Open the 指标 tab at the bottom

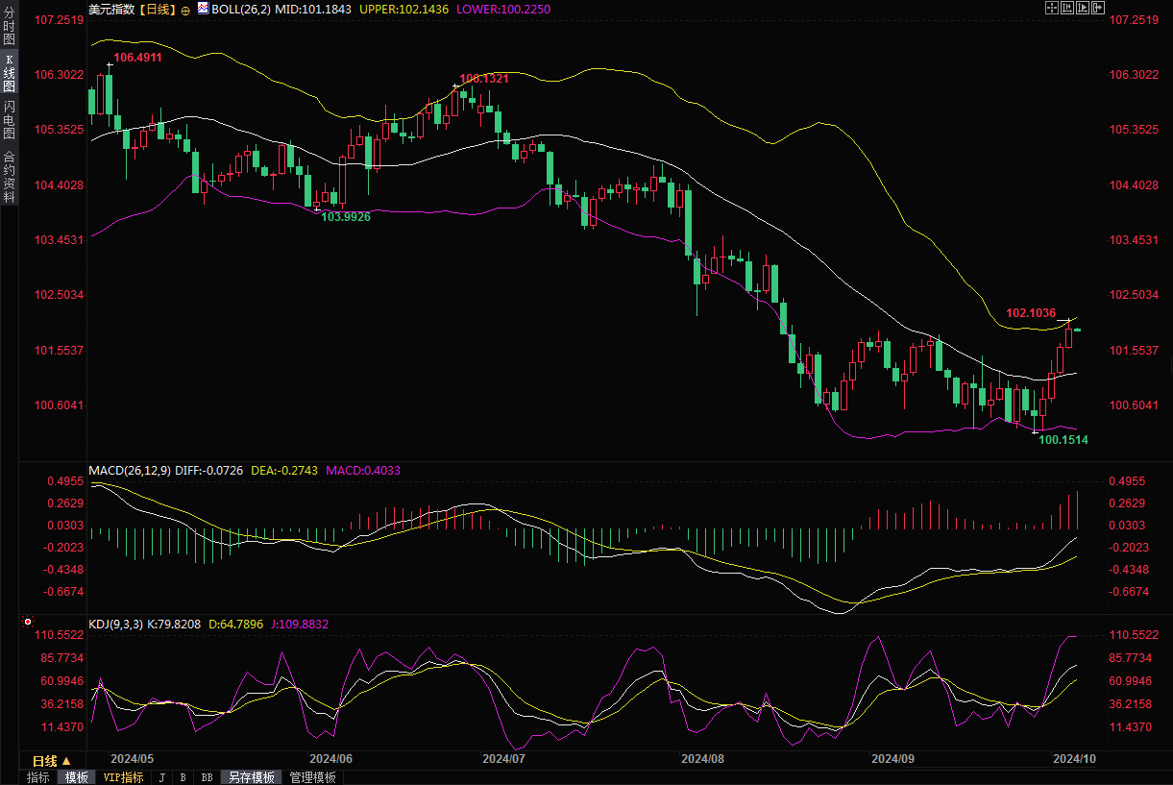(x=38, y=777)
